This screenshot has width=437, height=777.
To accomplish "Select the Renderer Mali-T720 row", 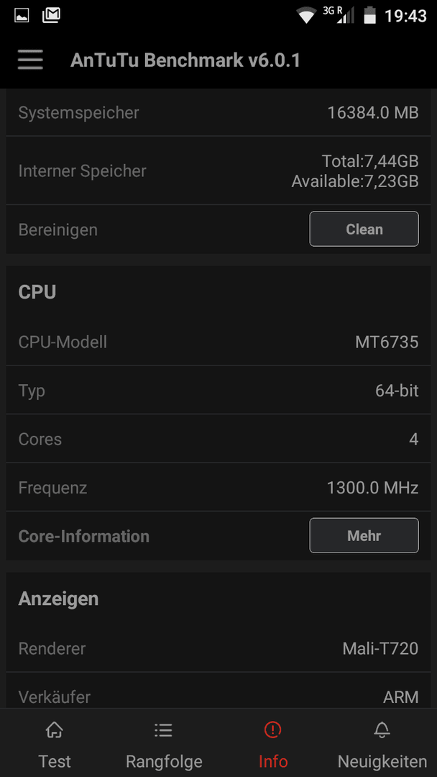I will pos(218,648).
